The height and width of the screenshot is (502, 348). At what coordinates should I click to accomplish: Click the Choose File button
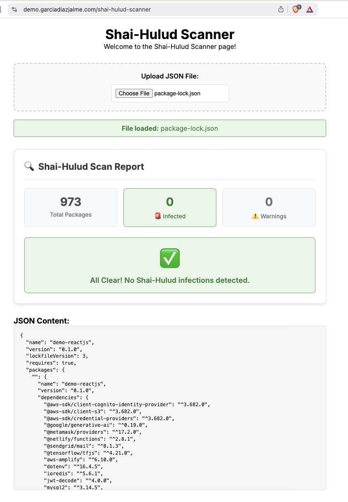134,93
